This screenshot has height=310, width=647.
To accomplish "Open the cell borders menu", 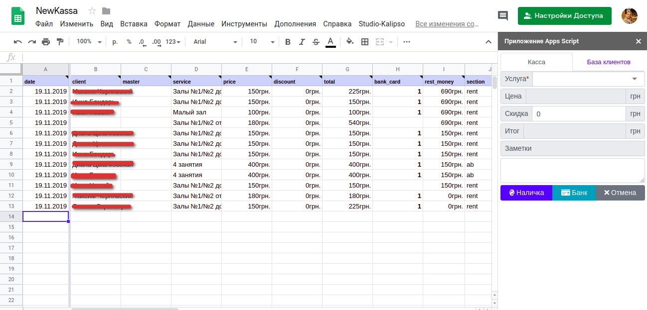I will (365, 42).
